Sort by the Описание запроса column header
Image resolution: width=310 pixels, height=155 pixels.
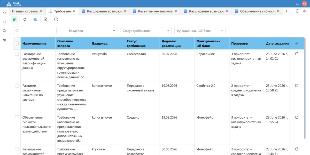tap(73, 43)
